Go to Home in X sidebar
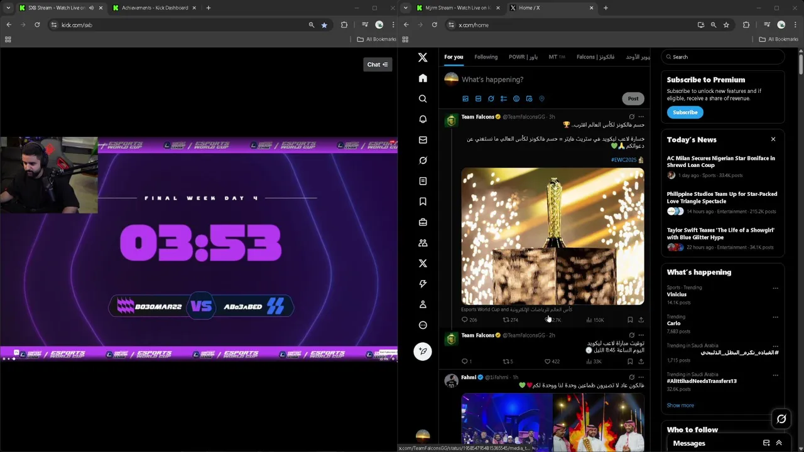Viewport: 804px width, 452px height. 423,78
